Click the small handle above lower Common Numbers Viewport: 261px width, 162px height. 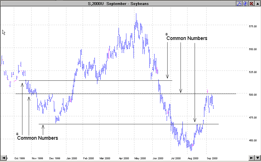click(x=17, y=134)
